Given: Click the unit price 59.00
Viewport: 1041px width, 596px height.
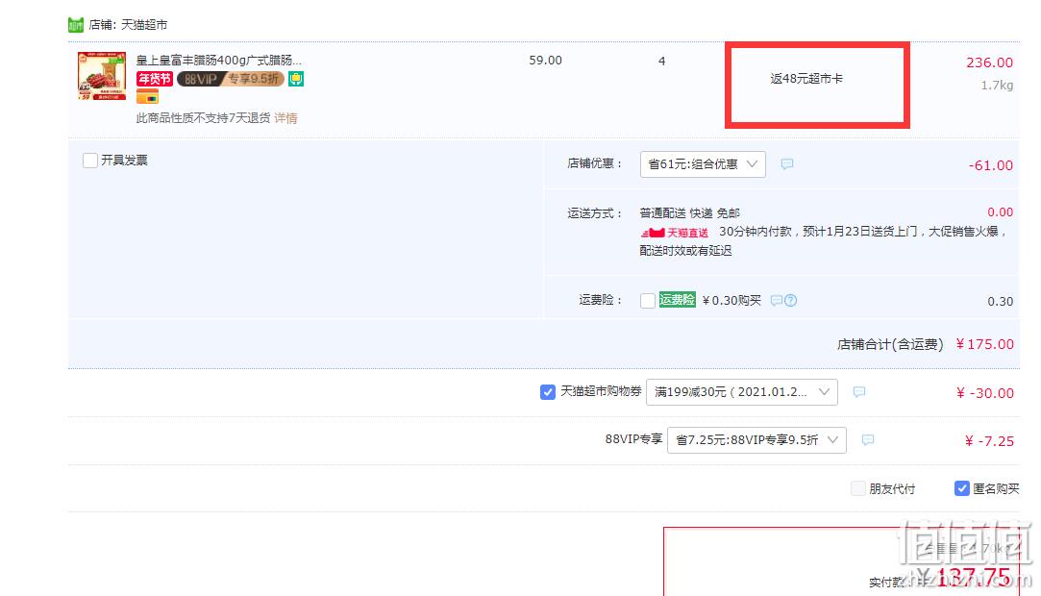Looking at the screenshot, I should point(545,61).
